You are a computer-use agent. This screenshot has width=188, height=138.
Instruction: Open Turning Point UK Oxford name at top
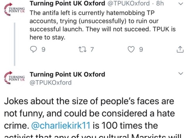click(68, 3)
